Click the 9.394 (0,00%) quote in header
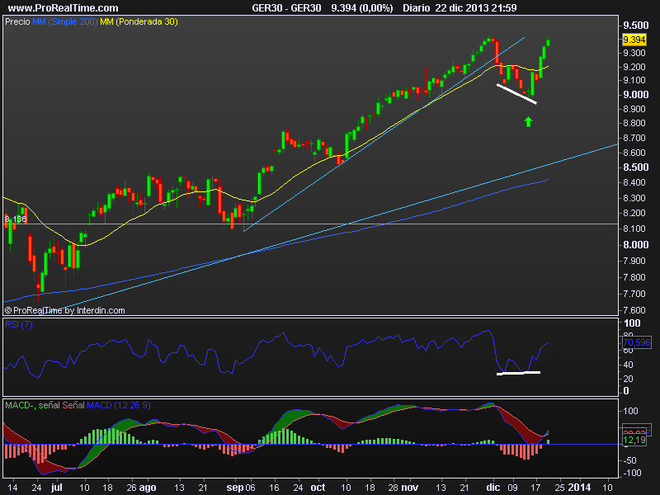The width and height of the screenshot is (660, 495). (x=362, y=7)
